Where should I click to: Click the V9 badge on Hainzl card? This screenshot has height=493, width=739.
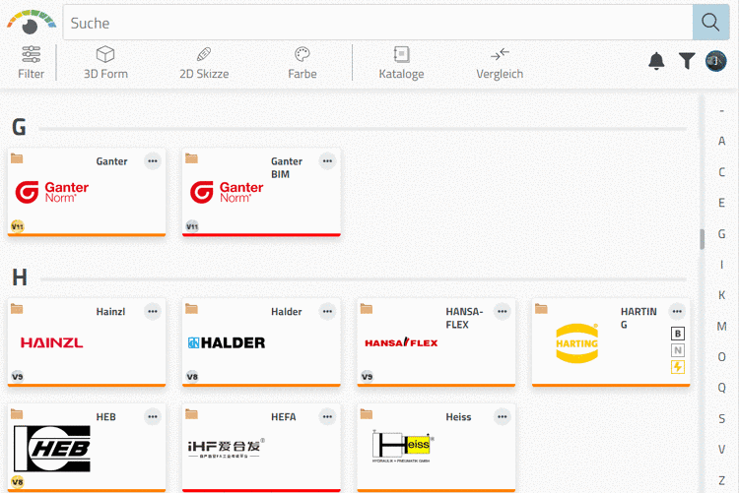(18, 377)
